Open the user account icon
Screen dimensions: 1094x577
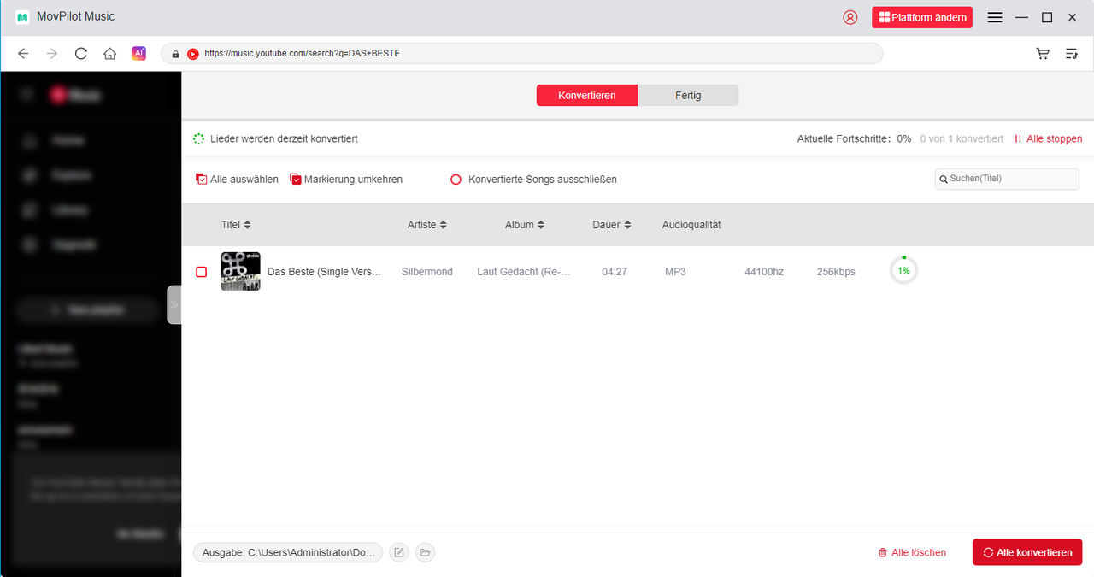(850, 17)
